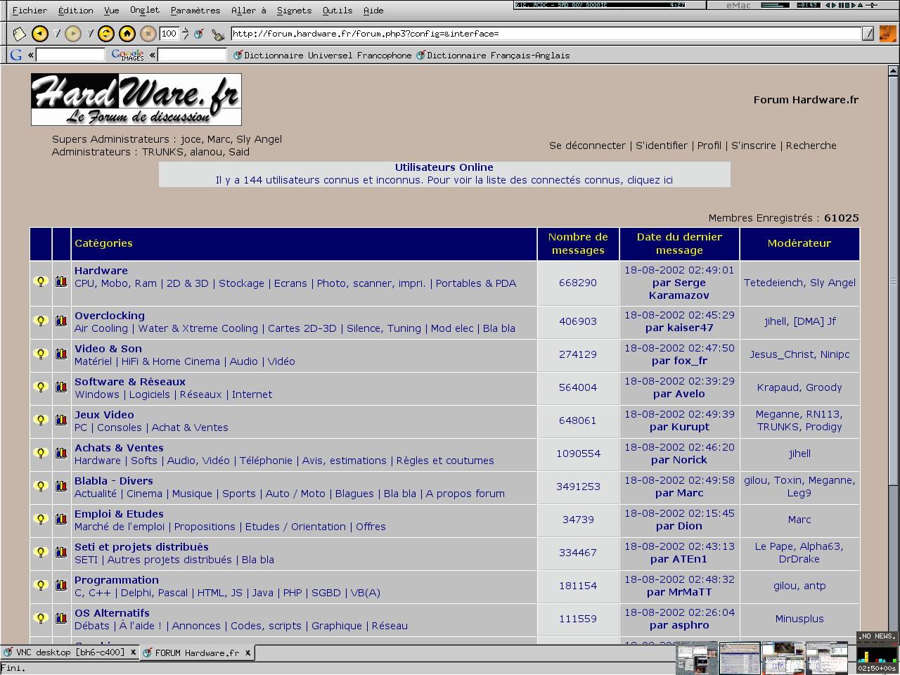This screenshot has height=675, width=900.
Task: Click the books icon in the Hardware row
Action: point(61,282)
